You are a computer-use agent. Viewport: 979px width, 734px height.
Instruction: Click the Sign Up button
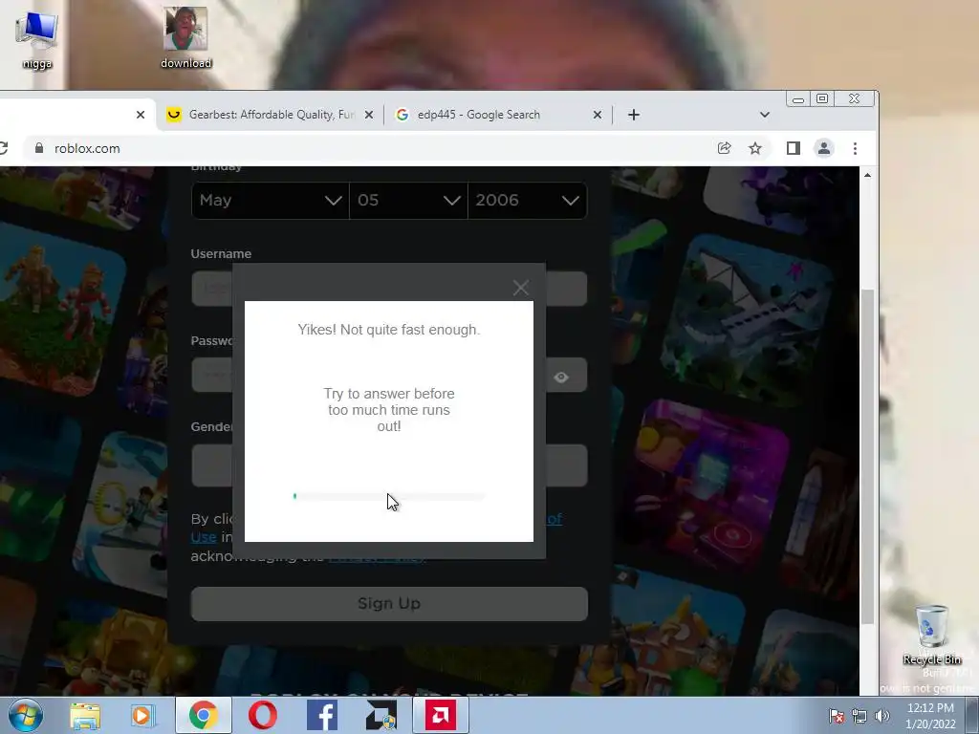[389, 604]
